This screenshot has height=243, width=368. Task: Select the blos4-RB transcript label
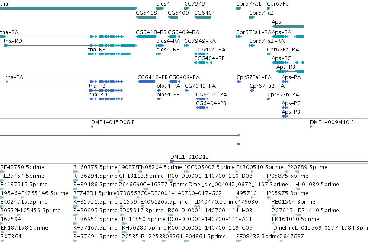click(x=168, y=49)
